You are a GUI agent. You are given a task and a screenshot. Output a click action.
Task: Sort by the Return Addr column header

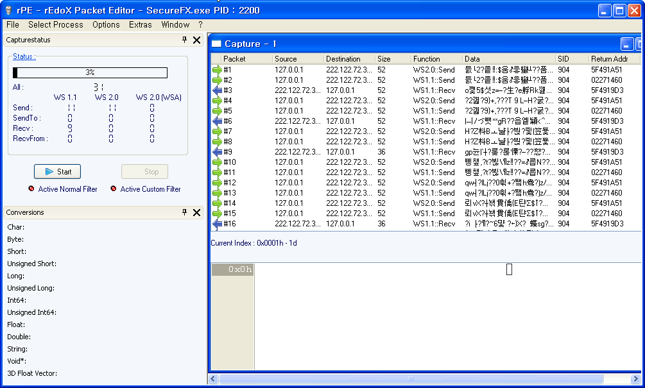tap(614, 59)
